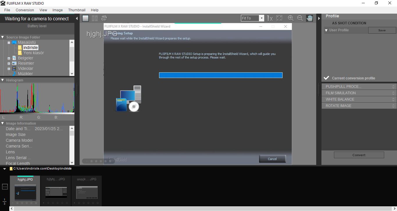Activate the hand pan tool
The height and width of the screenshot is (211, 397).
point(310,18)
